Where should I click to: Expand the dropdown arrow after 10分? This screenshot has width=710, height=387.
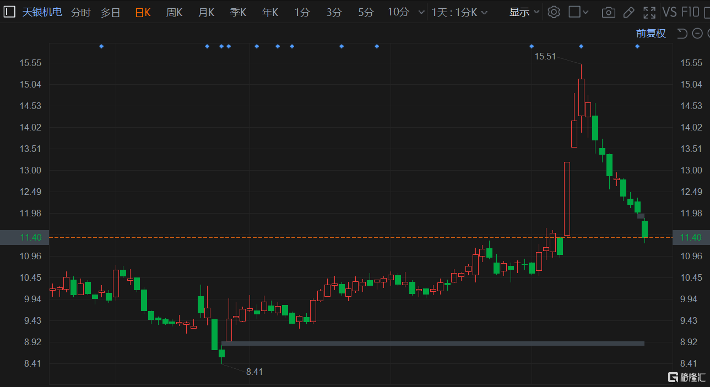[x=421, y=12]
